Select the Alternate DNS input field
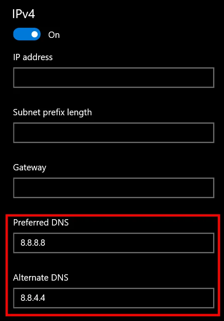 pyautogui.click(x=114, y=298)
